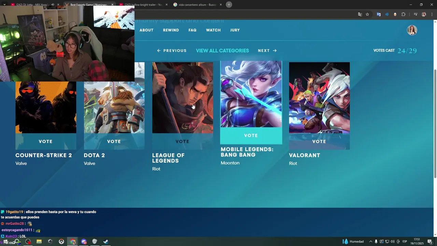This screenshot has height=246, width=437.
Task: Open a new browser tab
Action: tap(229, 4)
